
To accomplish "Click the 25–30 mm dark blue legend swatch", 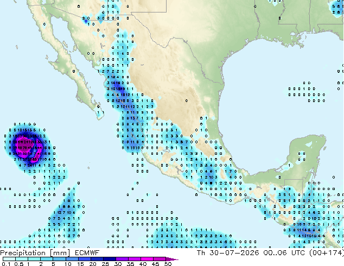I will tap(110, 259).
